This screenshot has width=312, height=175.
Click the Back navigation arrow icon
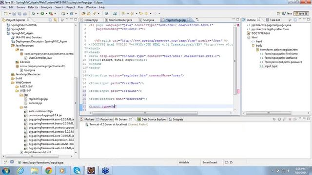pyautogui.click(x=146, y=14)
